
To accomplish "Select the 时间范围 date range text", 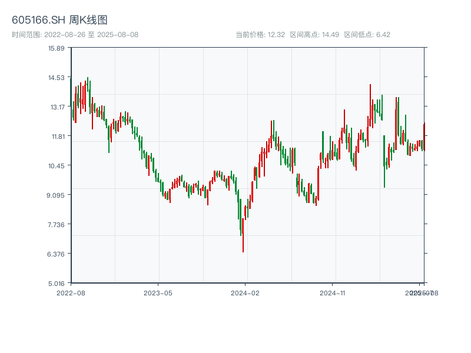I will coord(75,35).
